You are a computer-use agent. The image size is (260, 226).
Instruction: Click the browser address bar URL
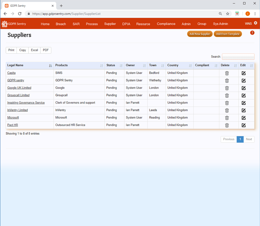click(x=66, y=14)
